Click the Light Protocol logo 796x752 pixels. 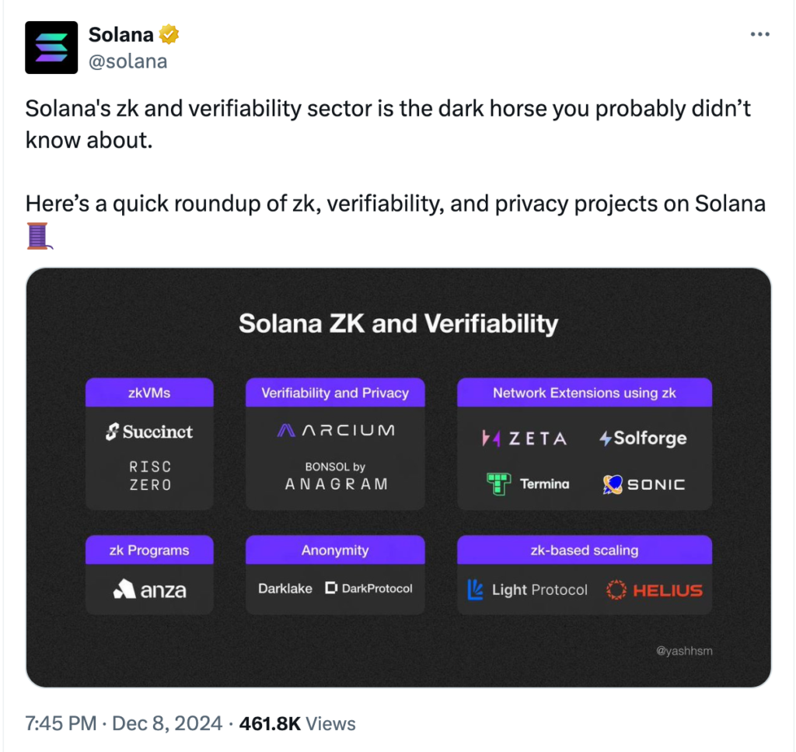pos(527,590)
